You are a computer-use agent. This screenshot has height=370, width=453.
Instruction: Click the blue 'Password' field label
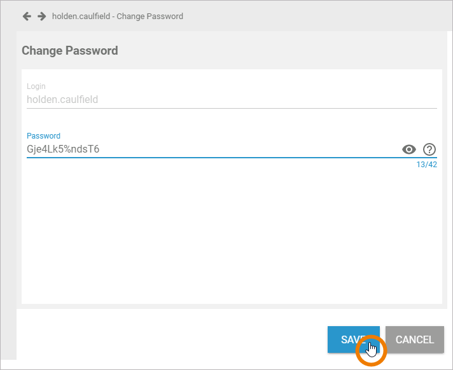tap(43, 135)
